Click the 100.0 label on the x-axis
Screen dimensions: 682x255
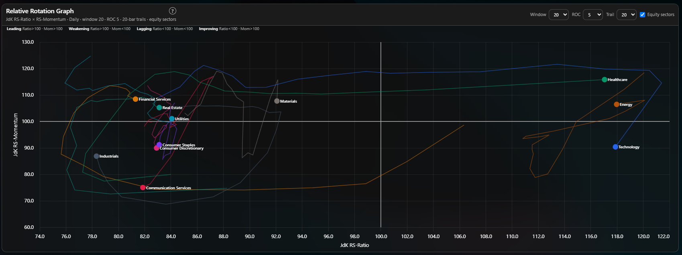(x=381, y=237)
